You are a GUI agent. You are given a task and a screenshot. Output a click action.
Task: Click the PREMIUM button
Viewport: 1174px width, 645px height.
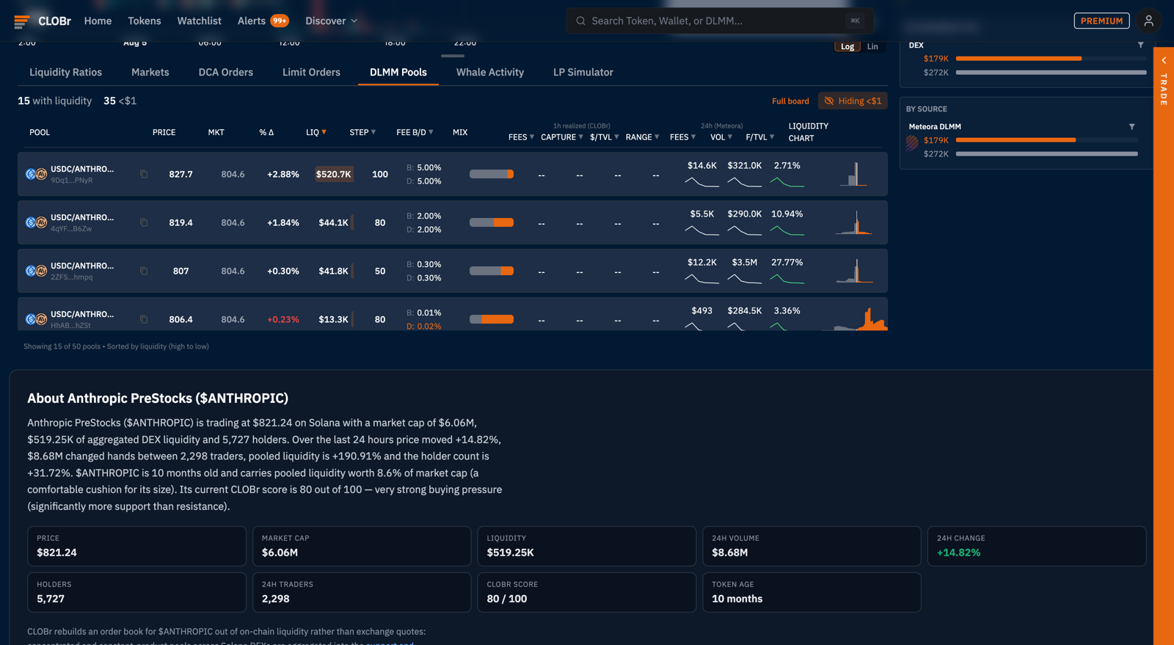pos(1101,21)
